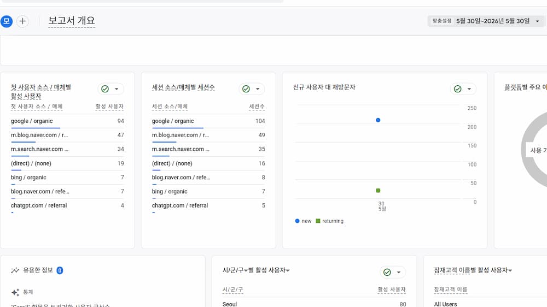The image size is (547, 307).
Task: Select bing / organic row in session card
Action: pos(208,191)
